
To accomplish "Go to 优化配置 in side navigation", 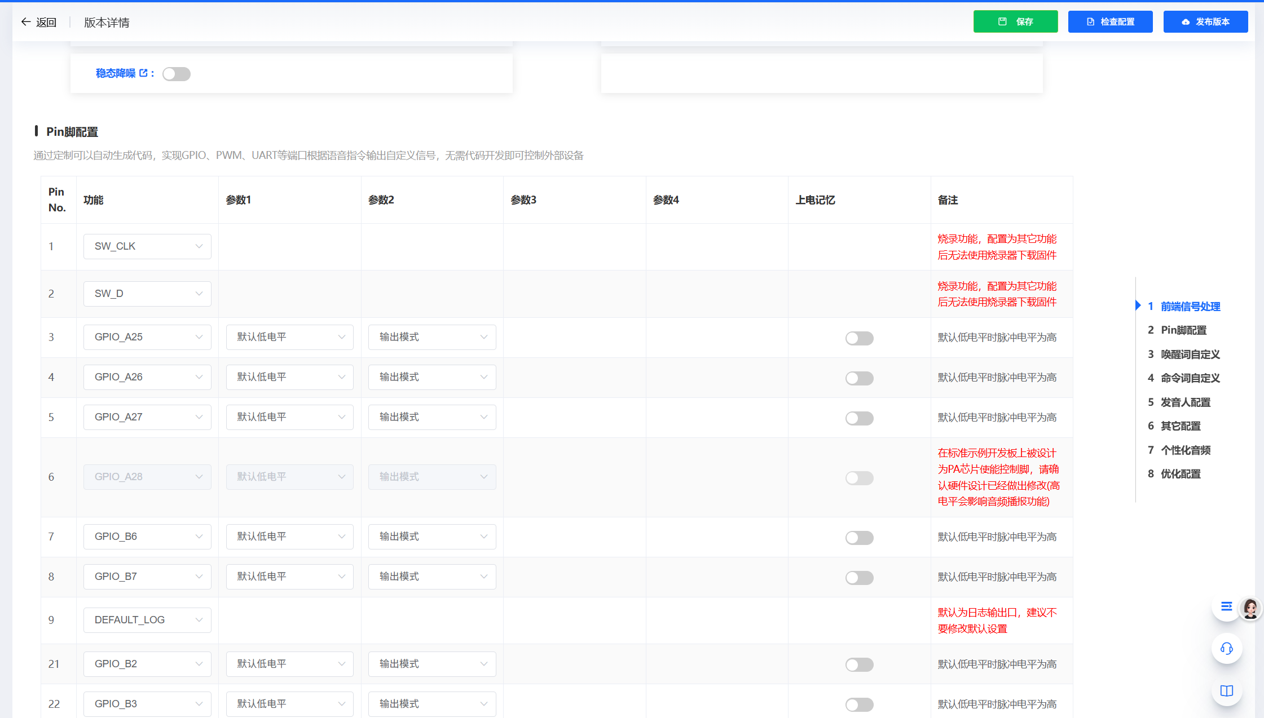I will [x=1181, y=474].
